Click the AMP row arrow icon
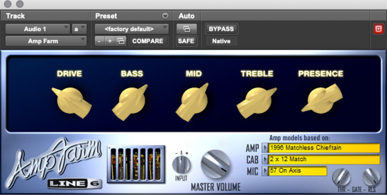 [x=265, y=148]
